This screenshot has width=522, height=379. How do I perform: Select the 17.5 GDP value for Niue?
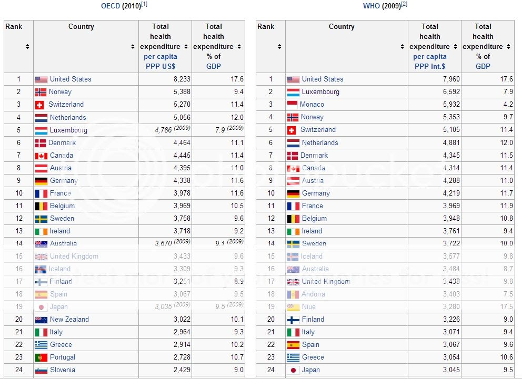pyautogui.click(x=506, y=307)
